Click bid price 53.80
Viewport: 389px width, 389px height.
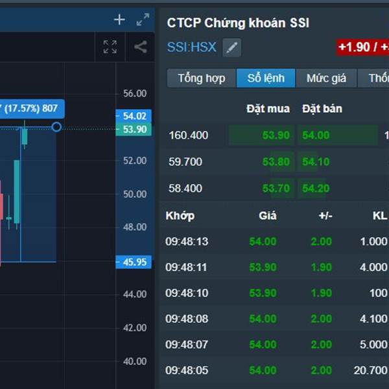276,161
